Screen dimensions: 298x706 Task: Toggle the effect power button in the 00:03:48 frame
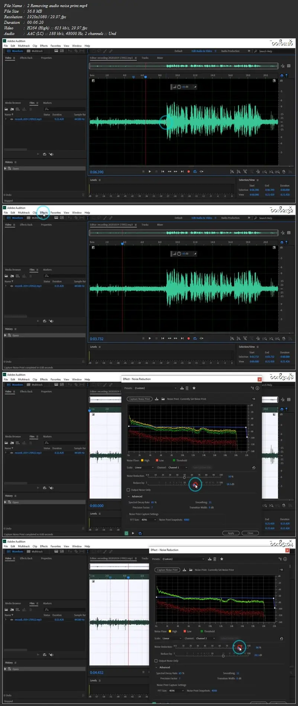pyautogui.click(x=126, y=533)
